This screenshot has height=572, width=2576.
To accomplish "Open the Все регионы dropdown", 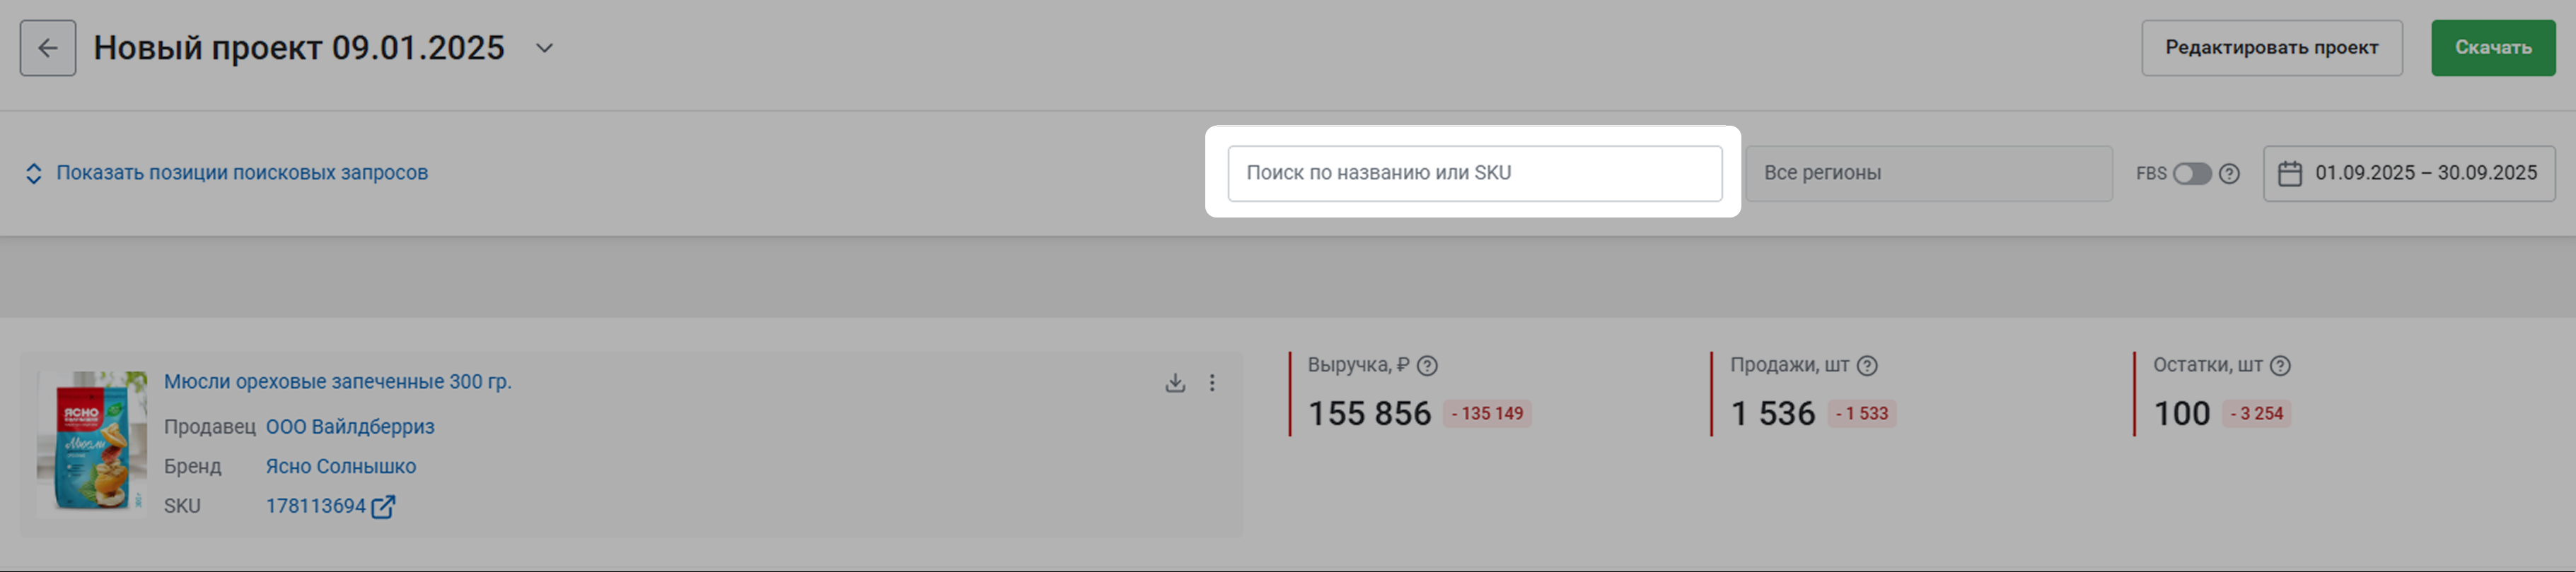I will click(1928, 173).
